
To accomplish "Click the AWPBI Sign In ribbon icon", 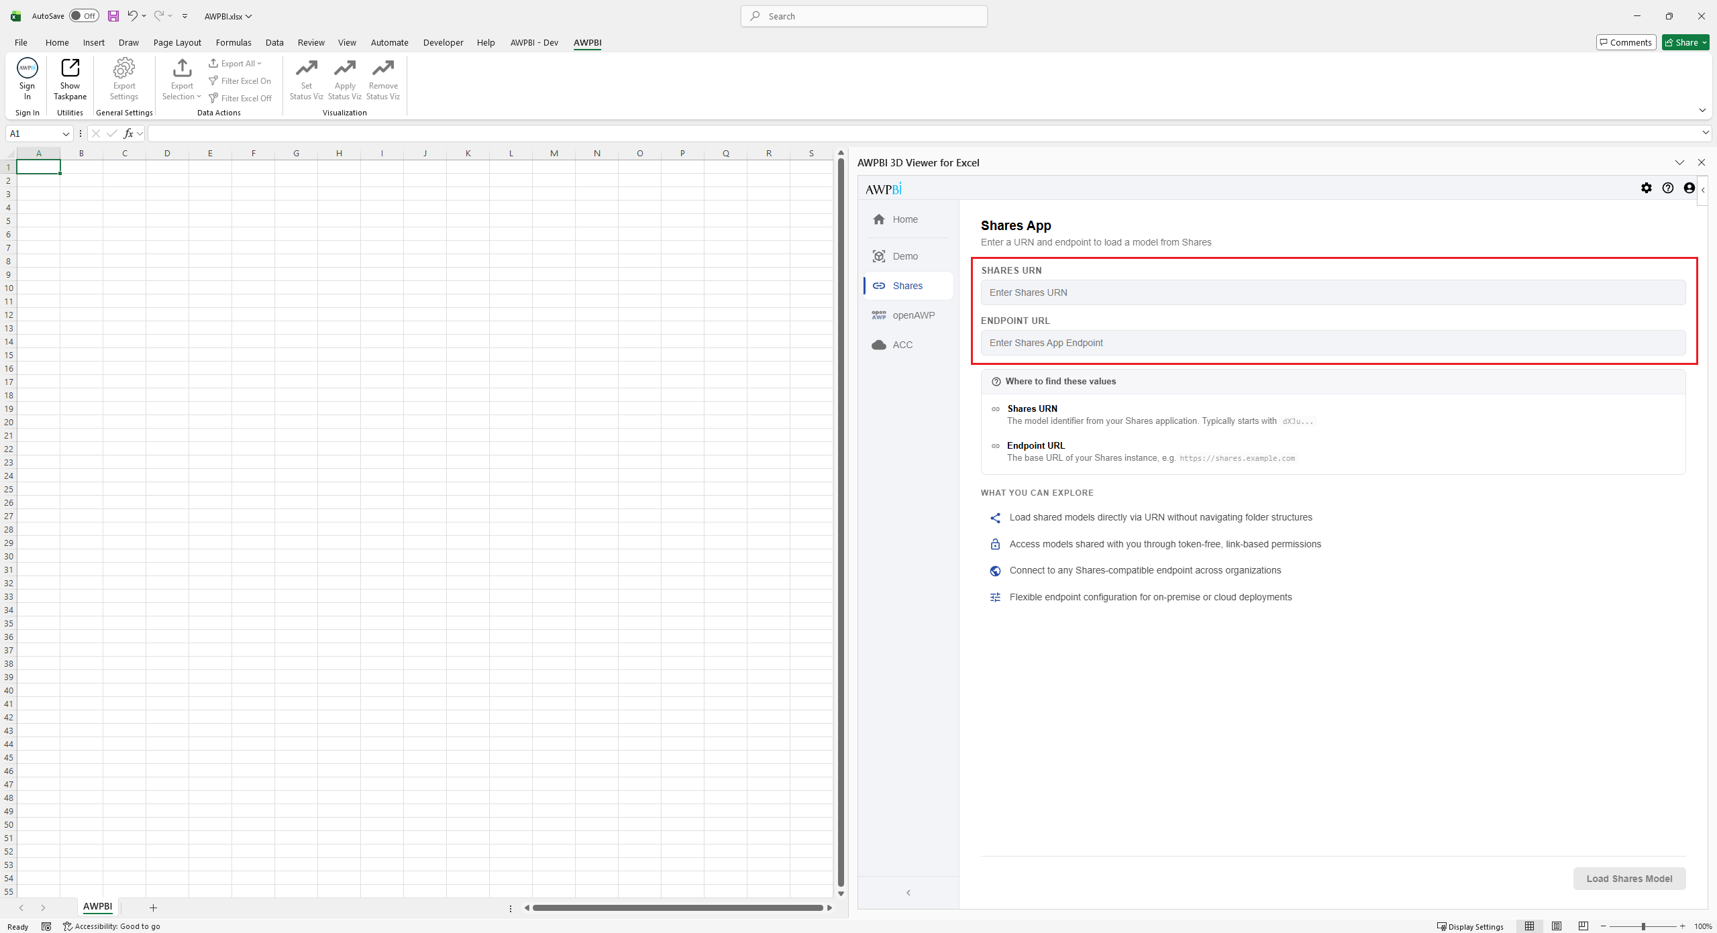I will coord(28,68).
